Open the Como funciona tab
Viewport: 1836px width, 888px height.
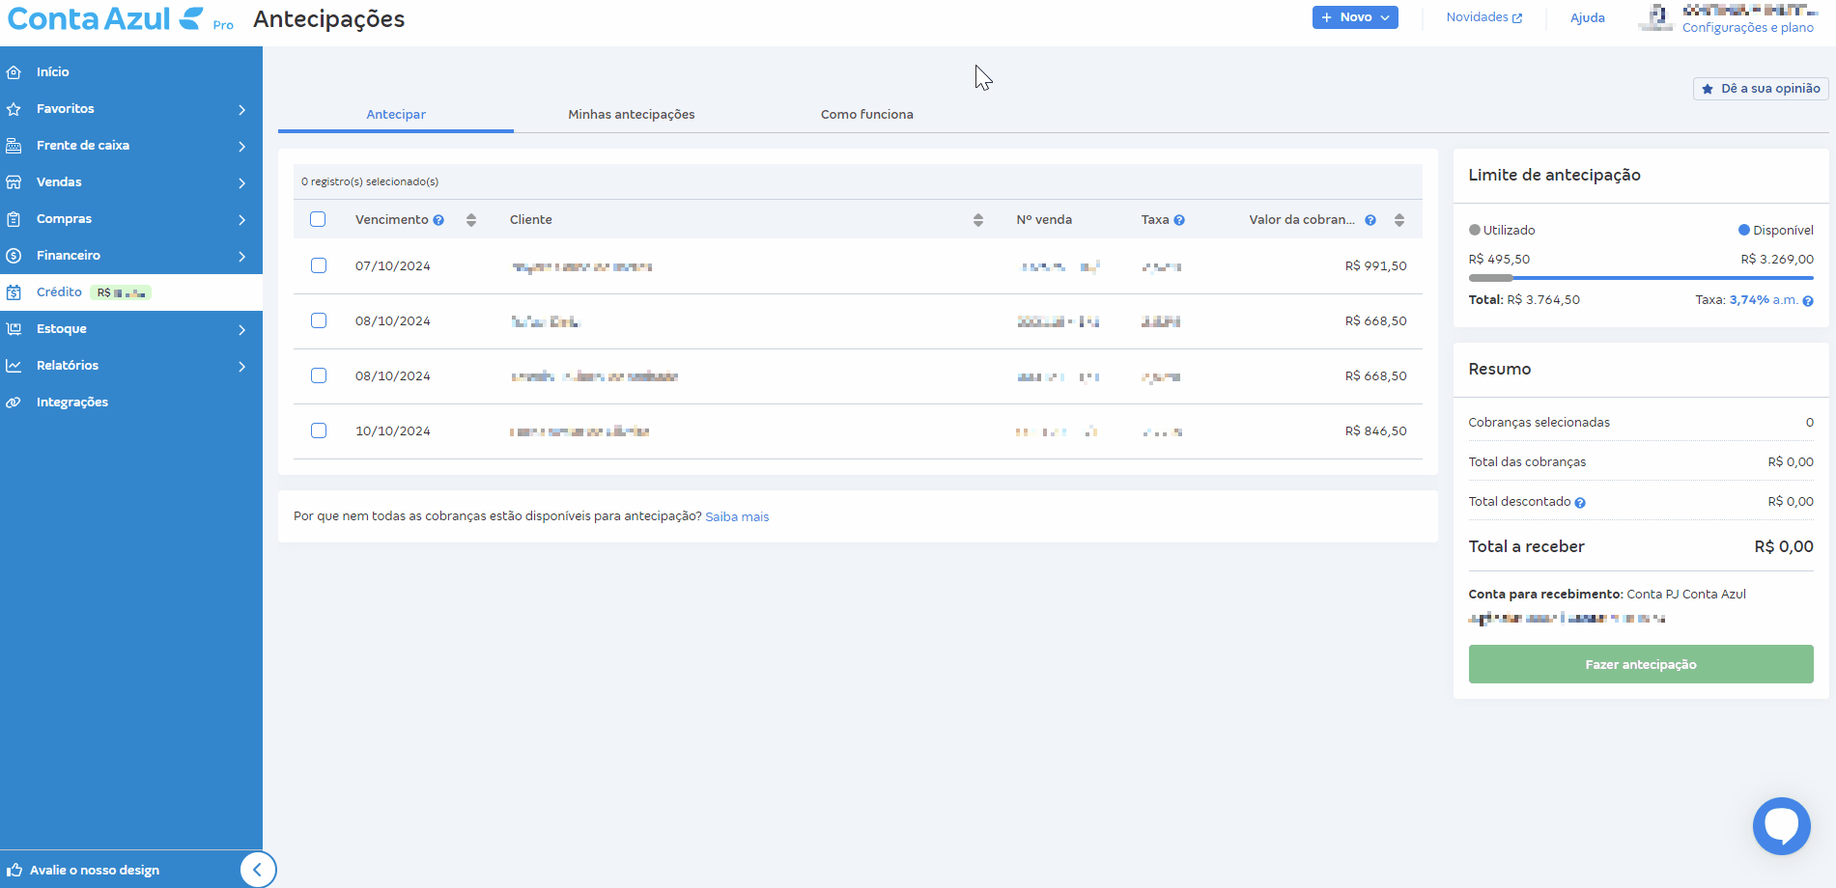pyautogui.click(x=866, y=114)
